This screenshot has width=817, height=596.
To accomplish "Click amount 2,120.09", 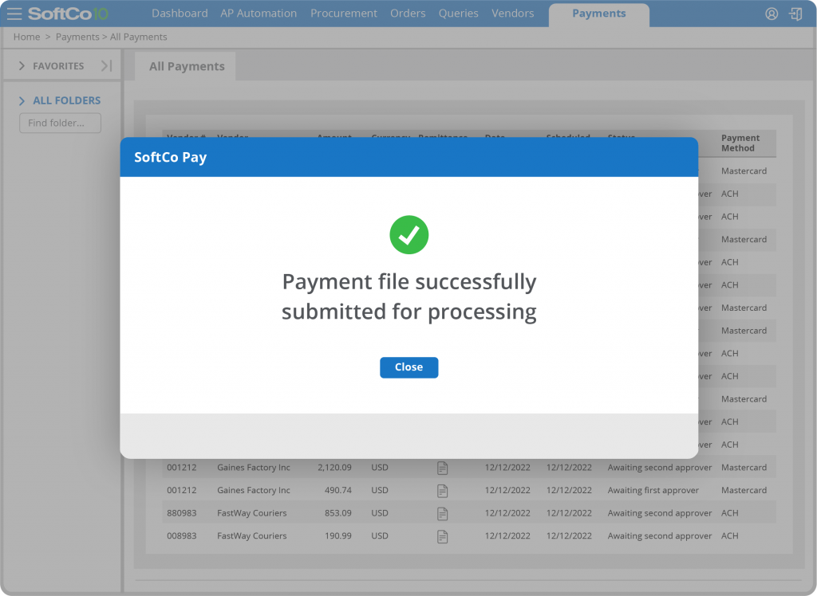I will point(334,468).
